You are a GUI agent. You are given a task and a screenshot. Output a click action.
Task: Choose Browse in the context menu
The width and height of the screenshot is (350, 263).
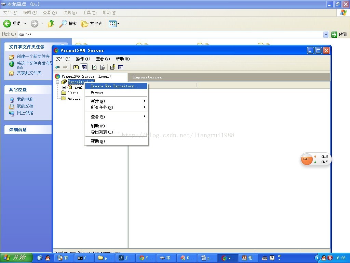(x=116, y=92)
